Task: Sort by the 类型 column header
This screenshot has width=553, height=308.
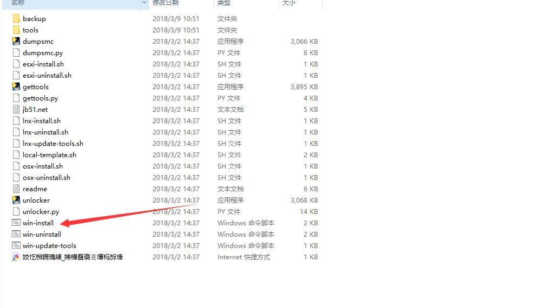Action: (223, 3)
